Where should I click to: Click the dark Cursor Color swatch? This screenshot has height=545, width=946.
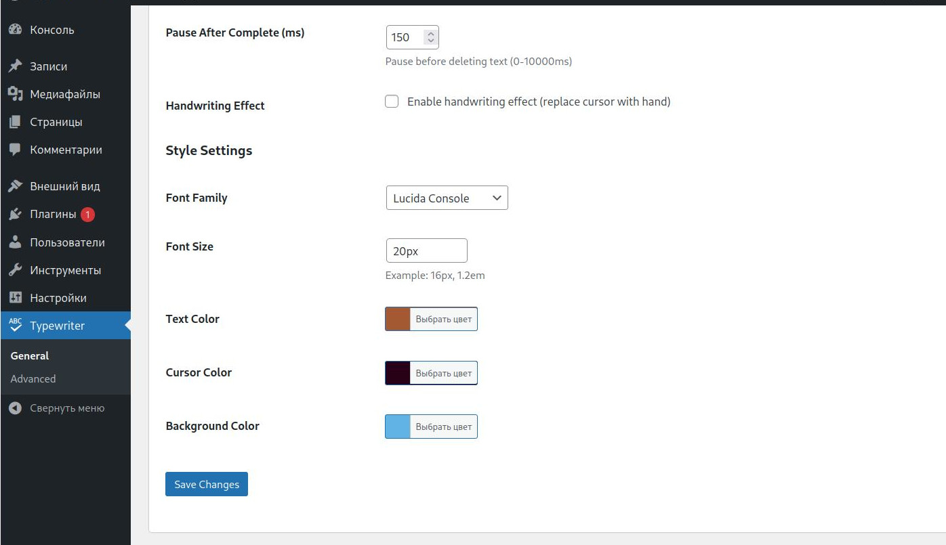click(x=398, y=373)
